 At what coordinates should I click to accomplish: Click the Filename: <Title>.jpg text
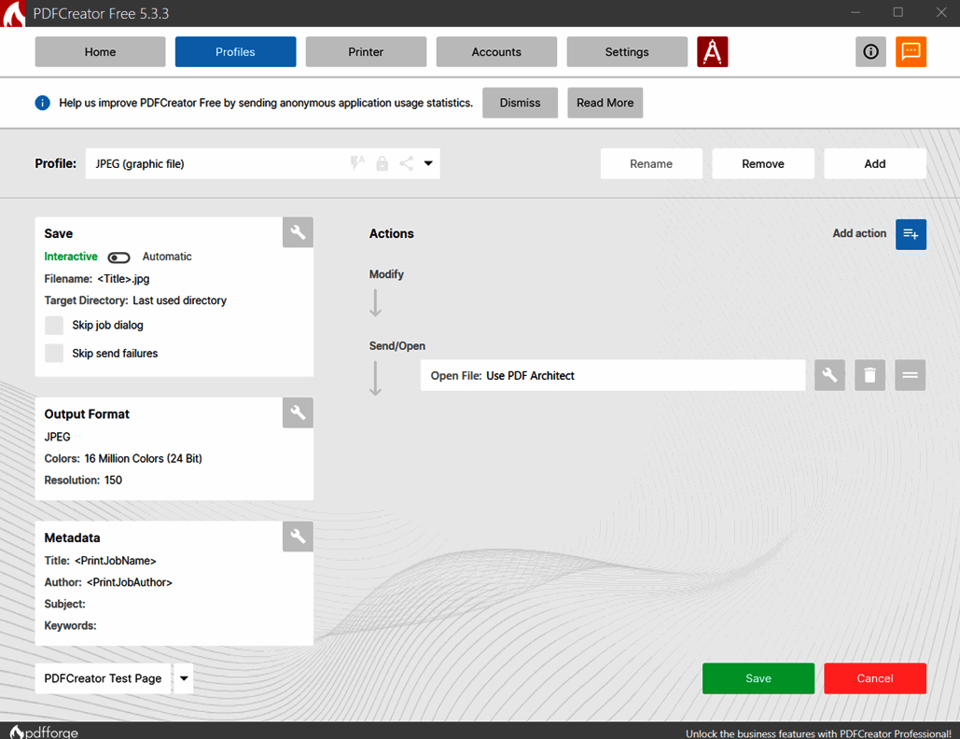(x=97, y=279)
